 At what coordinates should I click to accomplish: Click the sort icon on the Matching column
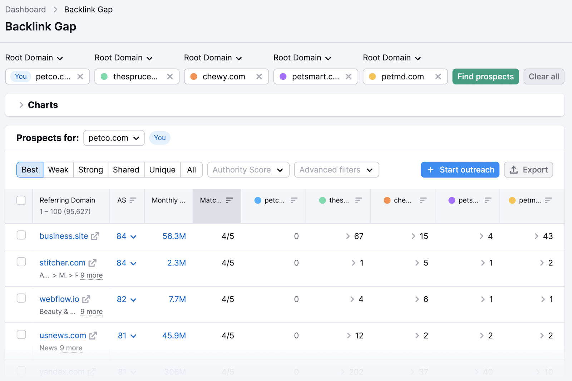[230, 200]
